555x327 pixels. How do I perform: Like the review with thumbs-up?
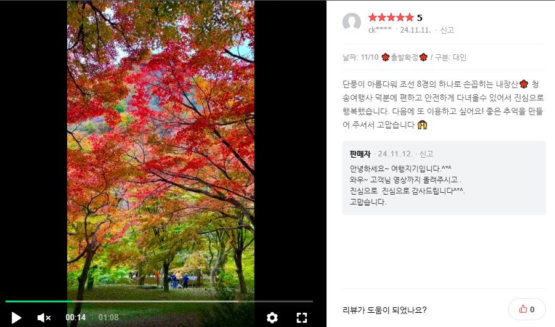(x=527, y=309)
